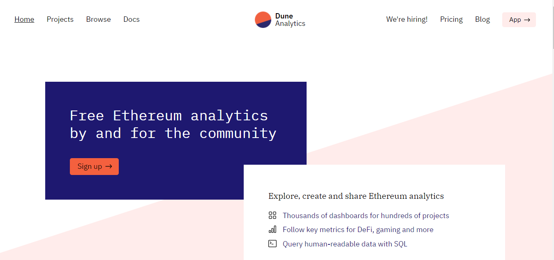Select Thousands of dashboards feature text
554x260 pixels.
coord(366,216)
